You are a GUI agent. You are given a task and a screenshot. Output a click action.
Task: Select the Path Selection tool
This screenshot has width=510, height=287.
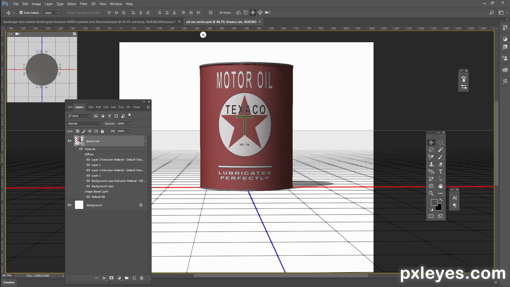pyautogui.click(x=440, y=179)
